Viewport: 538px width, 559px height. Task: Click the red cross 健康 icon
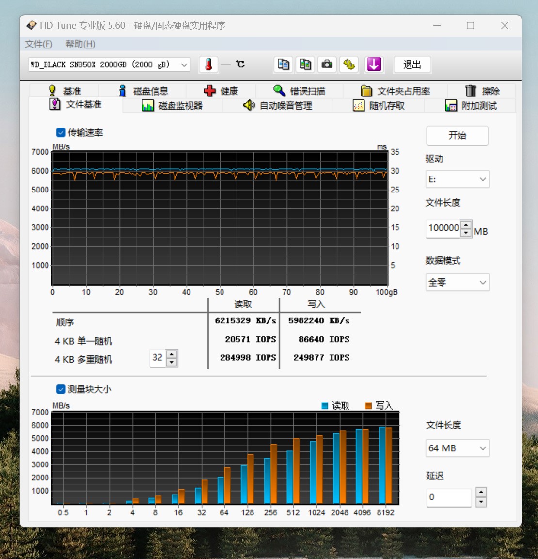pos(209,91)
